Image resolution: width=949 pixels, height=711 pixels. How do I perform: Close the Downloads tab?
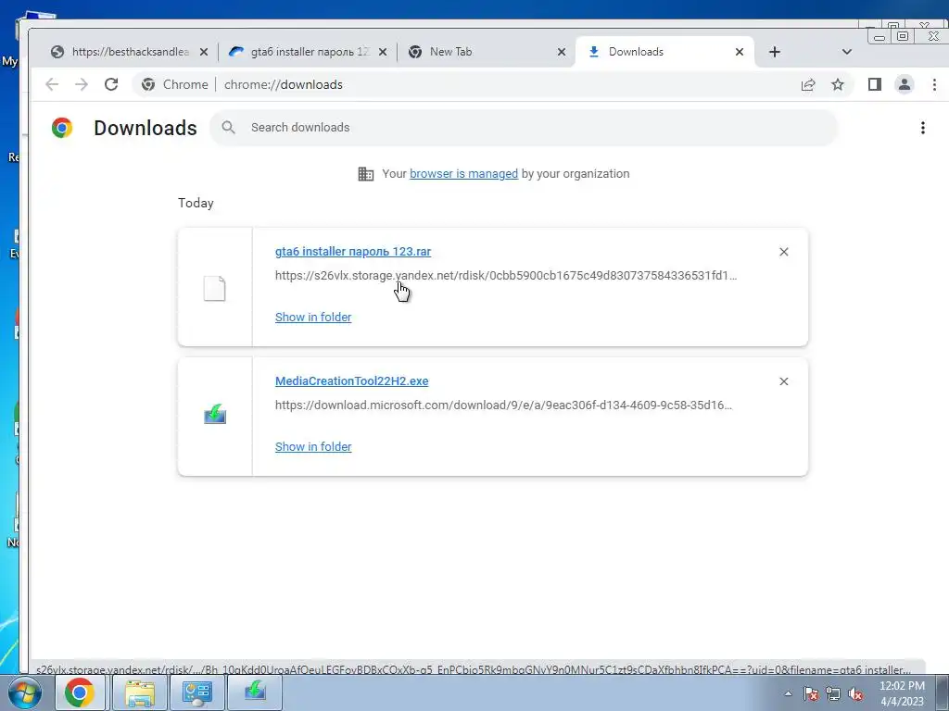click(x=740, y=52)
